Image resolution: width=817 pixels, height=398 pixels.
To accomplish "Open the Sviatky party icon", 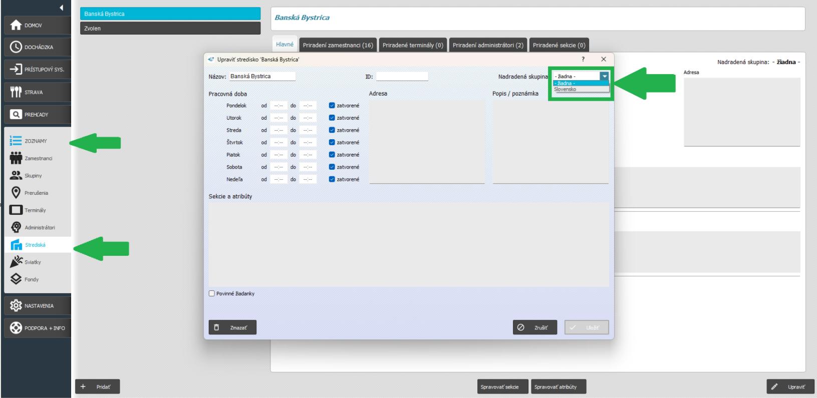I will click(16, 262).
